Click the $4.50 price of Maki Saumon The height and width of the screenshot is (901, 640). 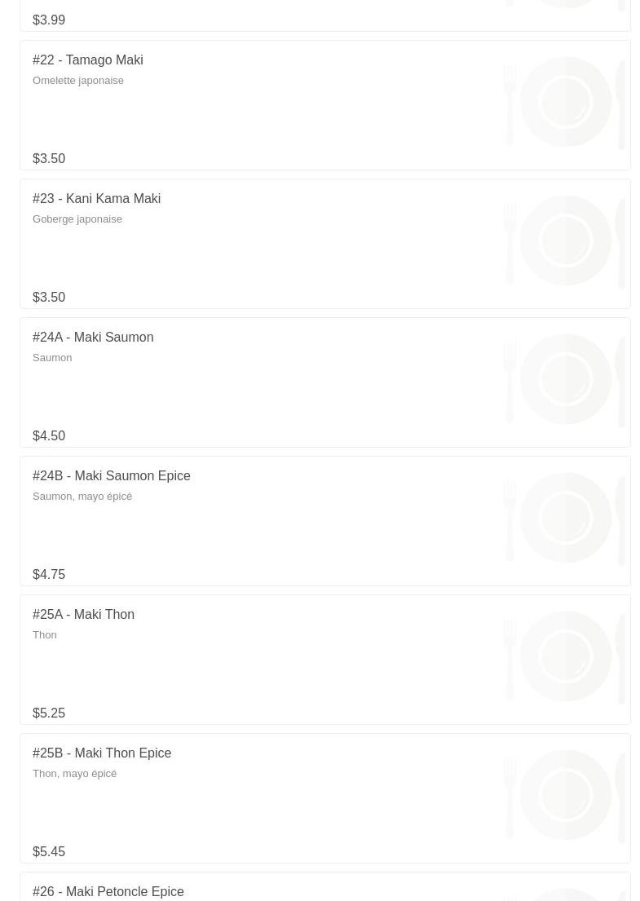click(49, 436)
